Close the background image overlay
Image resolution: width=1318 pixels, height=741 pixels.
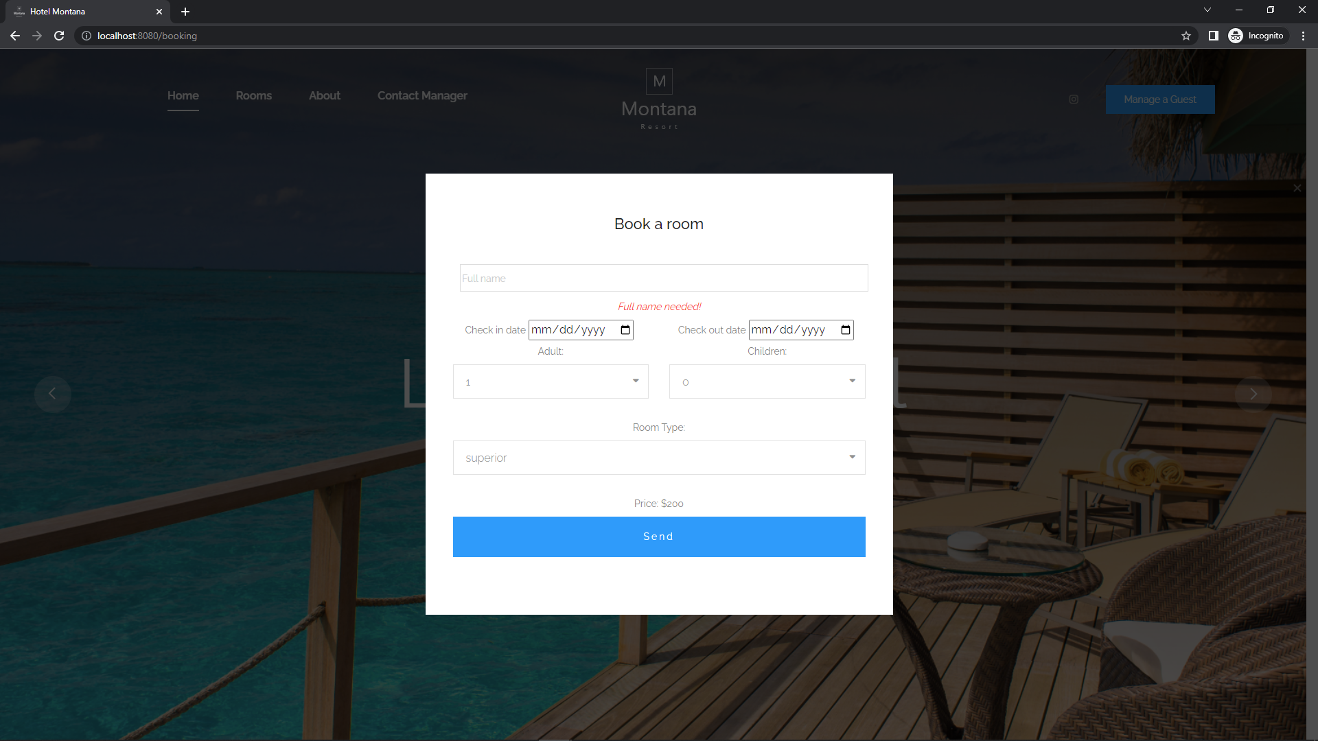tap(1297, 187)
